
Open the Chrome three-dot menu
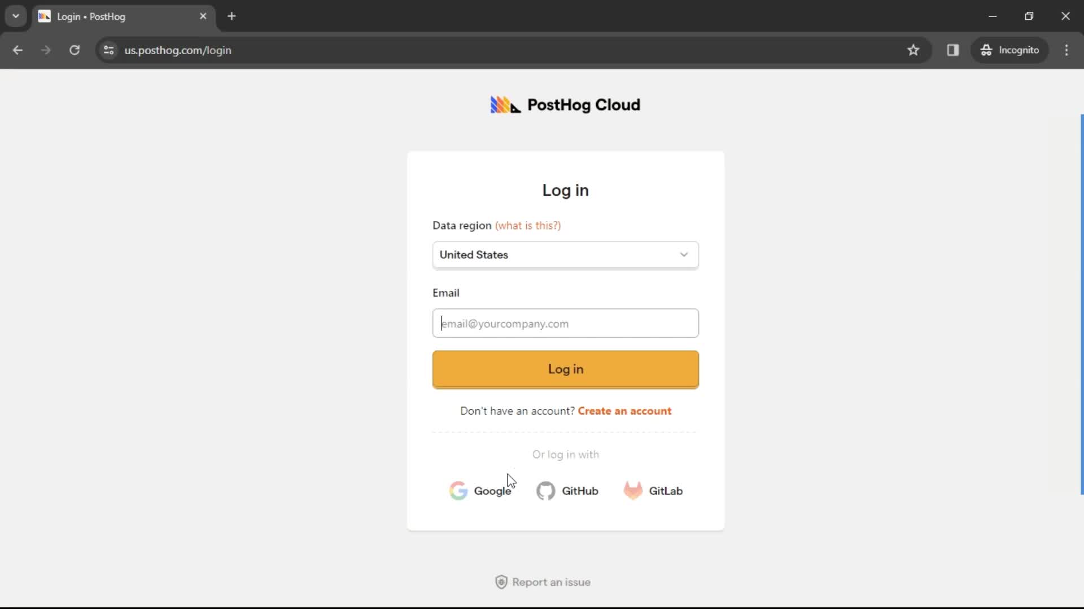pos(1066,50)
